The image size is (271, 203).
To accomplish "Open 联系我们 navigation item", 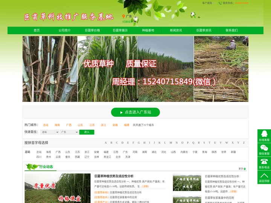I will click(232, 30).
